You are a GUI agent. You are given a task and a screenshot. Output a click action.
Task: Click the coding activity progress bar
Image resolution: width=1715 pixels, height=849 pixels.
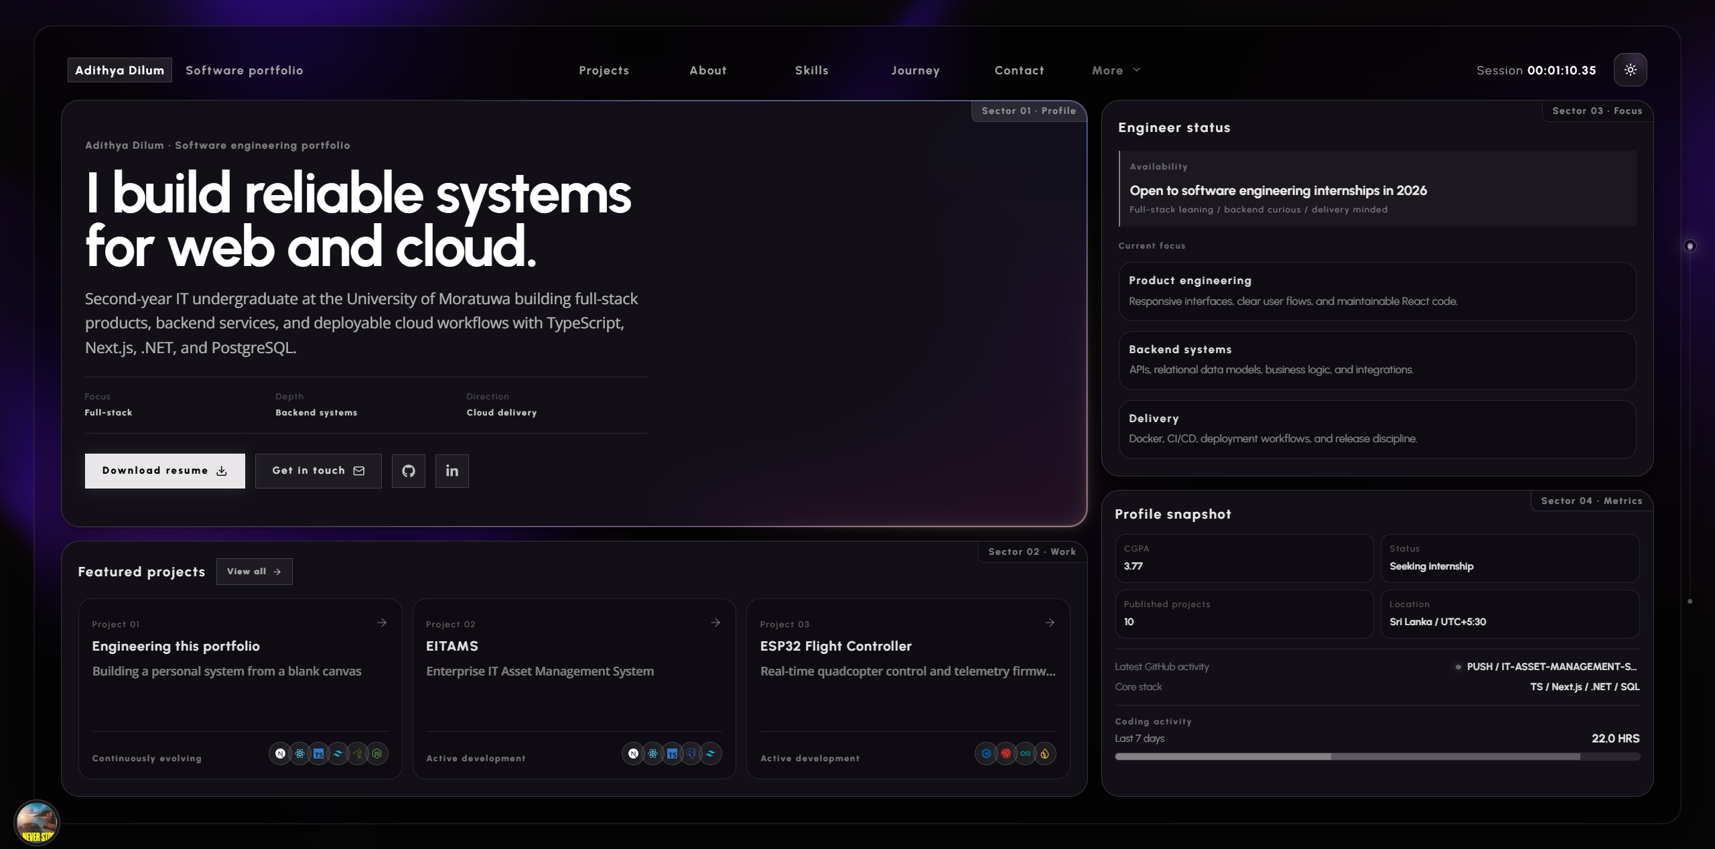1377,757
